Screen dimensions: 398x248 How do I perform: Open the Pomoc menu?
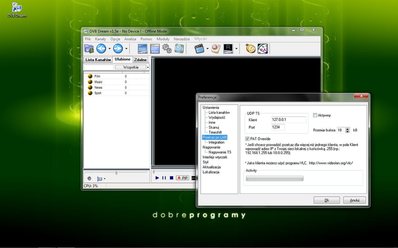pyautogui.click(x=146, y=39)
